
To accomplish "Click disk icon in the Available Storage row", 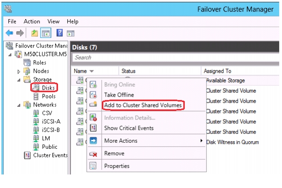I will pyautogui.click(x=80, y=80).
